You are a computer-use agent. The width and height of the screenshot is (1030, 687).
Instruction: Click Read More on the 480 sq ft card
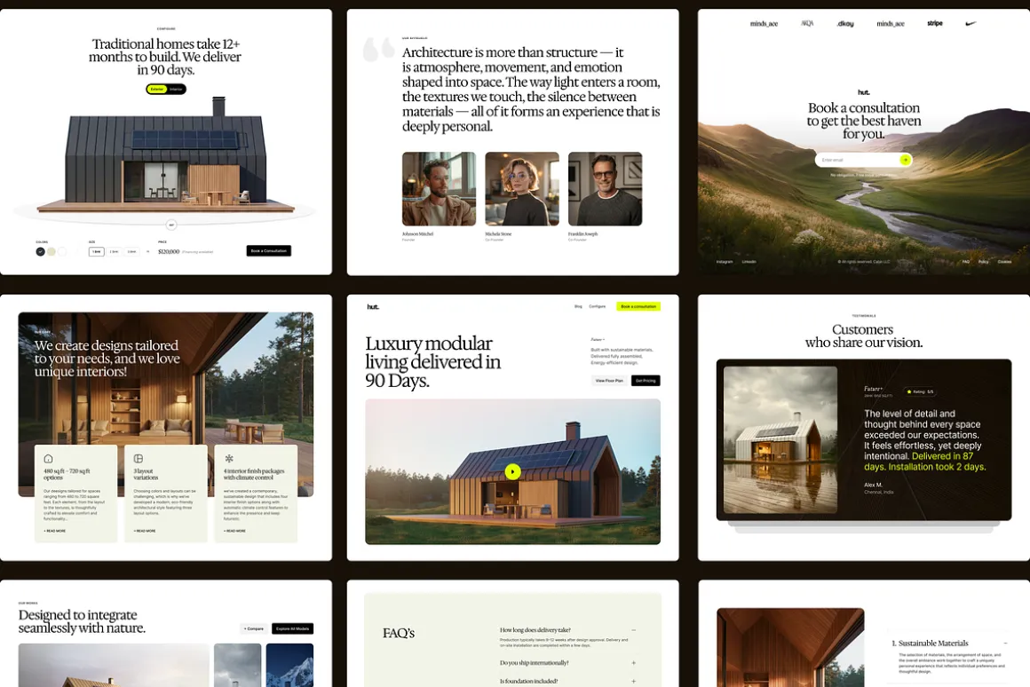54,531
